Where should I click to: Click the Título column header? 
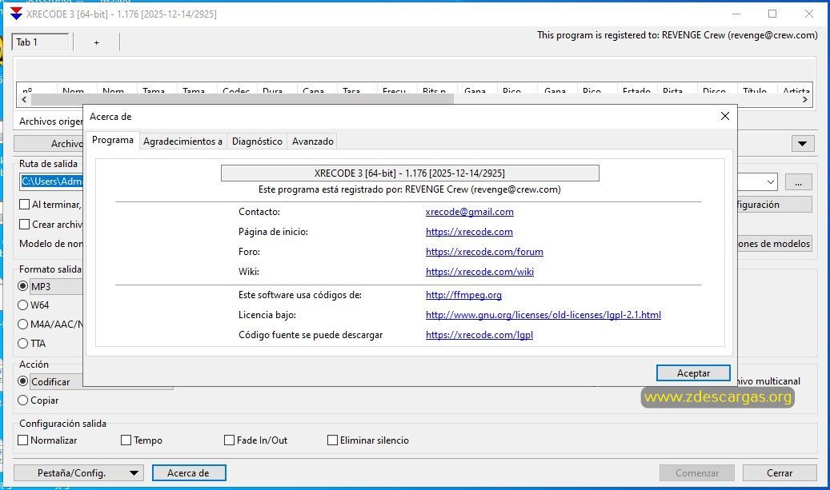click(756, 90)
